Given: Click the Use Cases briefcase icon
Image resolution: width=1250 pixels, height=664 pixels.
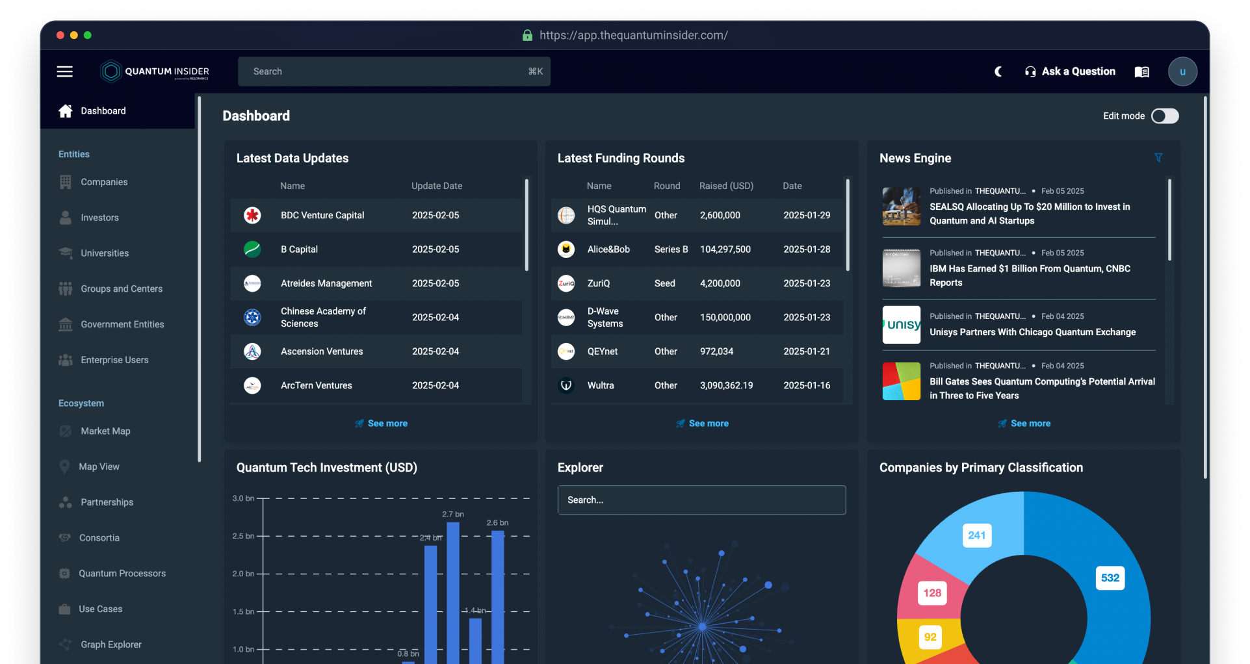Looking at the screenshot, I should [x=64, y=609].
